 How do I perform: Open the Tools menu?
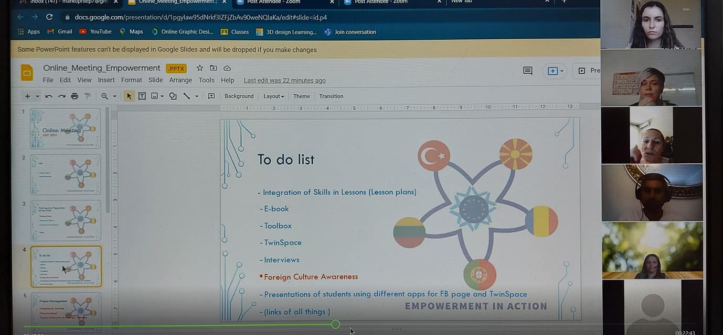[x=206, y=80]
